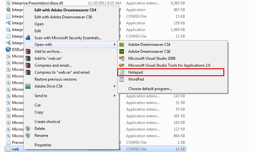Click the Adobe Dreamweaver CS6 submenu icon
The height and width of the screenshot is (152, 255).
click(x=122, y=52)
